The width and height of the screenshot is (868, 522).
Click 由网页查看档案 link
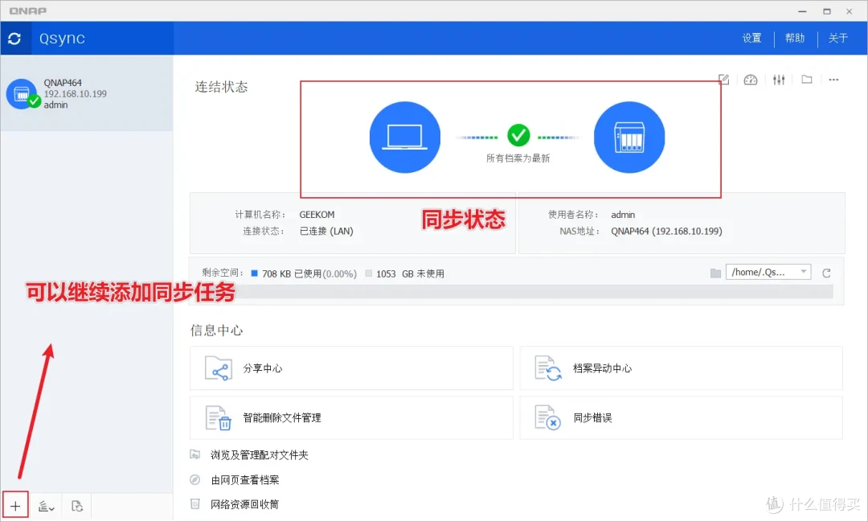coord(244,480)
